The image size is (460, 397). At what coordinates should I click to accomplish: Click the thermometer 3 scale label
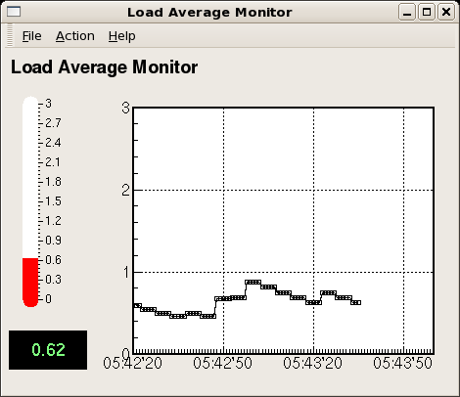tap(48, 104)
